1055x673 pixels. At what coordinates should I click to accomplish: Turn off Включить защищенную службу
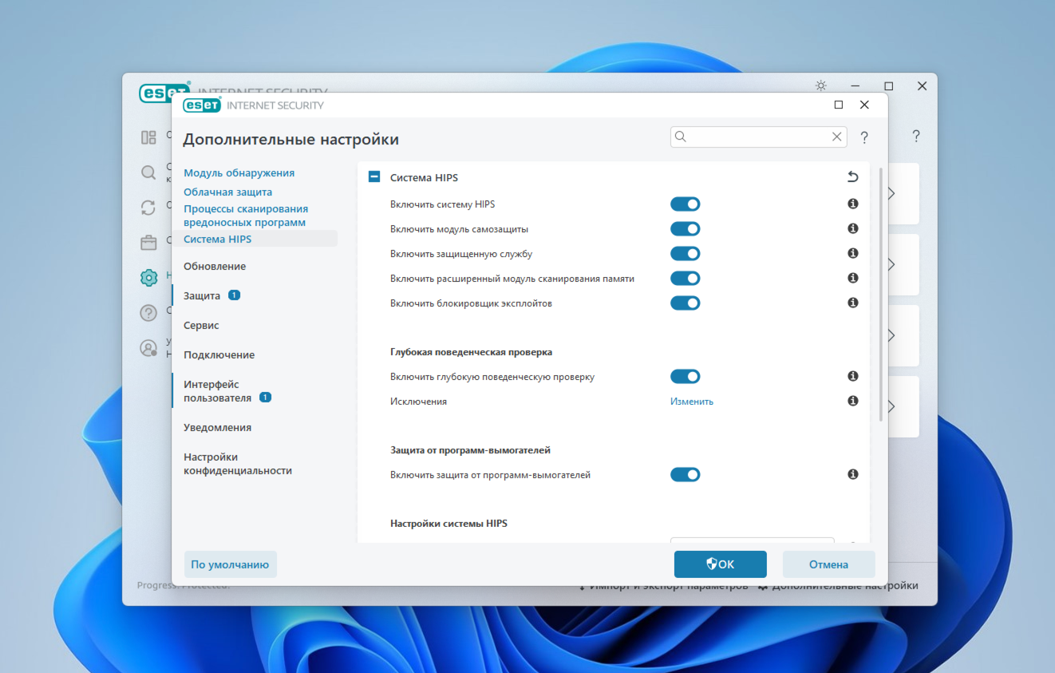[x=685, y=254]
